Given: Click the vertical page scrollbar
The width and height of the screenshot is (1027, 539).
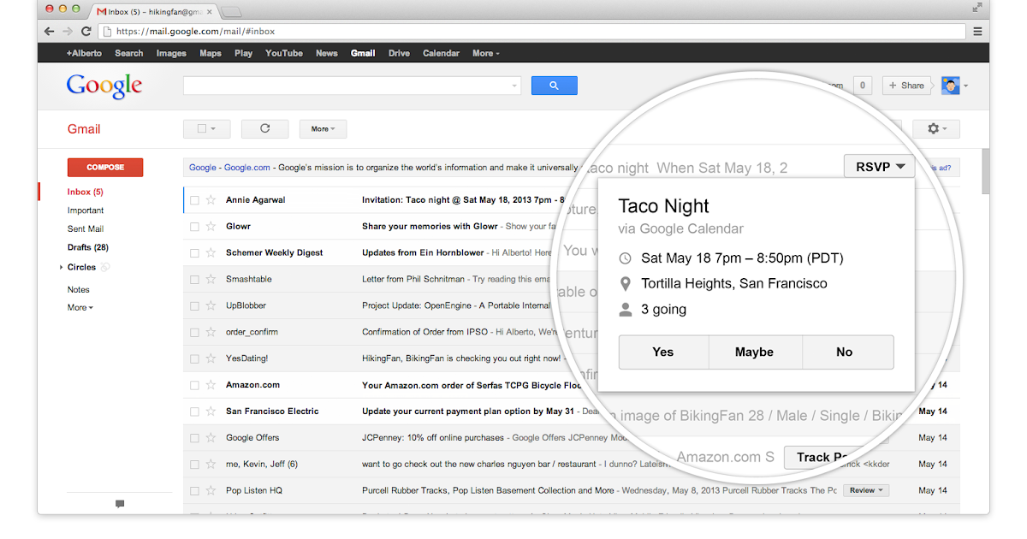Looking at the screenshot, I should (986, 173).
